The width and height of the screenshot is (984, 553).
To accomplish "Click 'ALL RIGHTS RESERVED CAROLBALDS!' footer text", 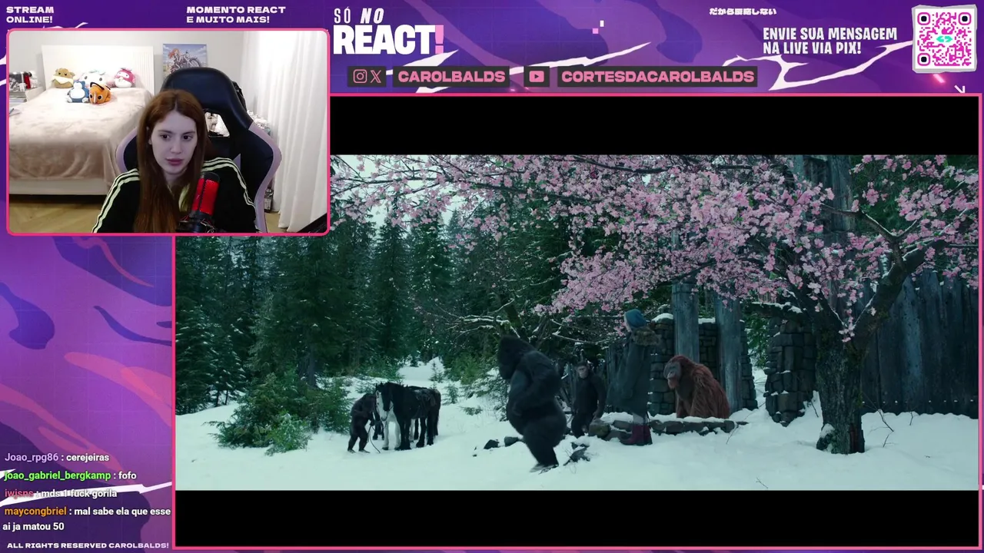I will point(88,545).
